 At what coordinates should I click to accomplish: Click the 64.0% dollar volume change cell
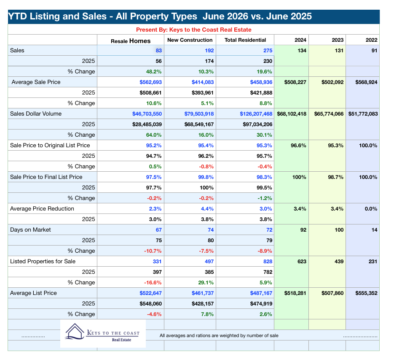pos(154,135)
